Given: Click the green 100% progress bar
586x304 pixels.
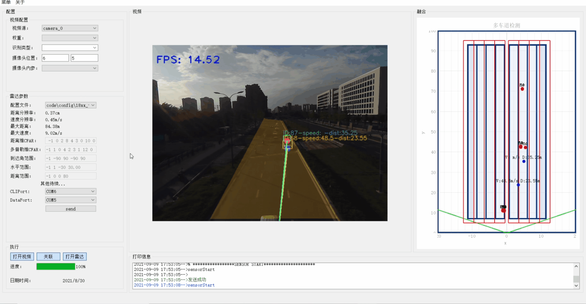Looking at the screenshot, I should pyautogui.click(x=56, y=267).
